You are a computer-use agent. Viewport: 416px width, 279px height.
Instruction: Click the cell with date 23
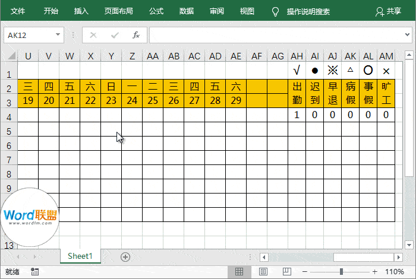111,100
